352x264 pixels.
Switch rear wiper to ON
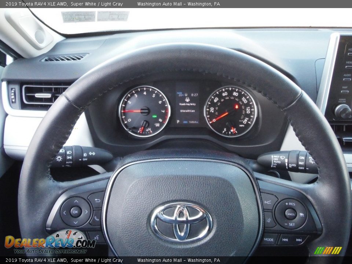(302, 158)
